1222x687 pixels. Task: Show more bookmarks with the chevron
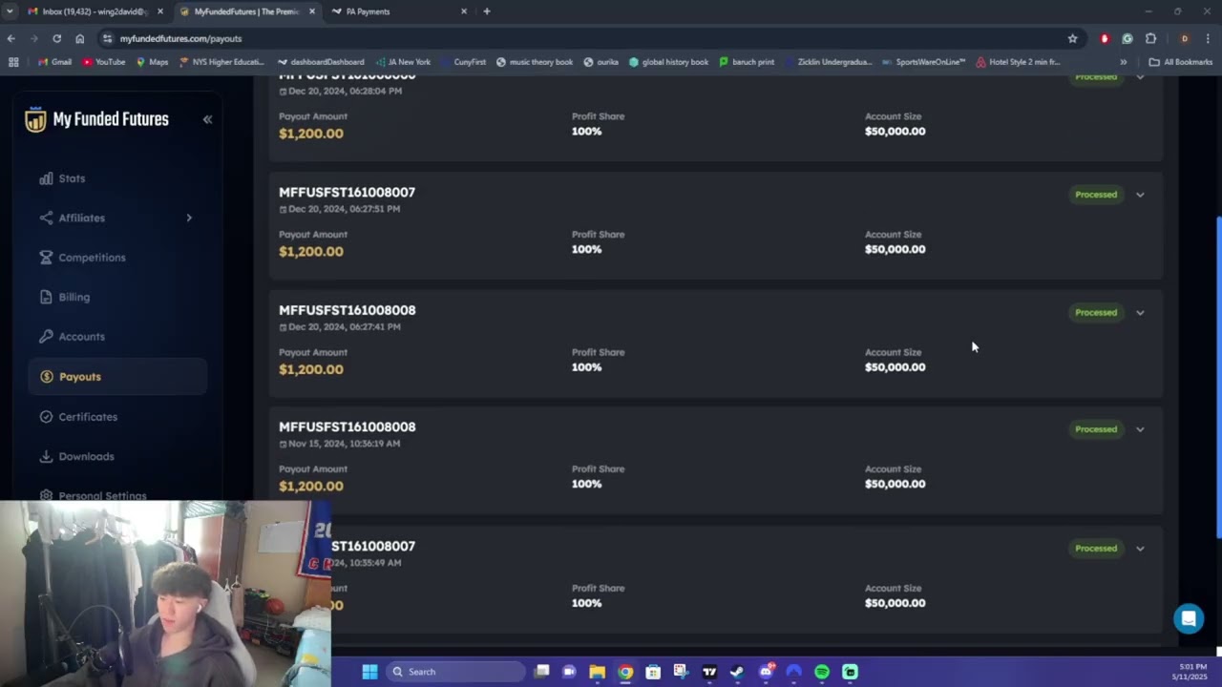pyautogui.click(x=1123, y=62)
